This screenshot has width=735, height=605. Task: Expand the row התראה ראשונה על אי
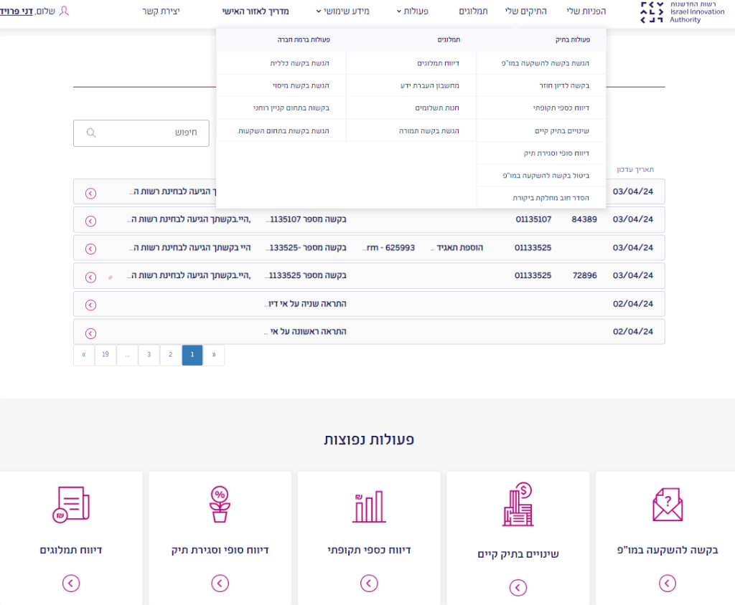[x=90, y=333]
